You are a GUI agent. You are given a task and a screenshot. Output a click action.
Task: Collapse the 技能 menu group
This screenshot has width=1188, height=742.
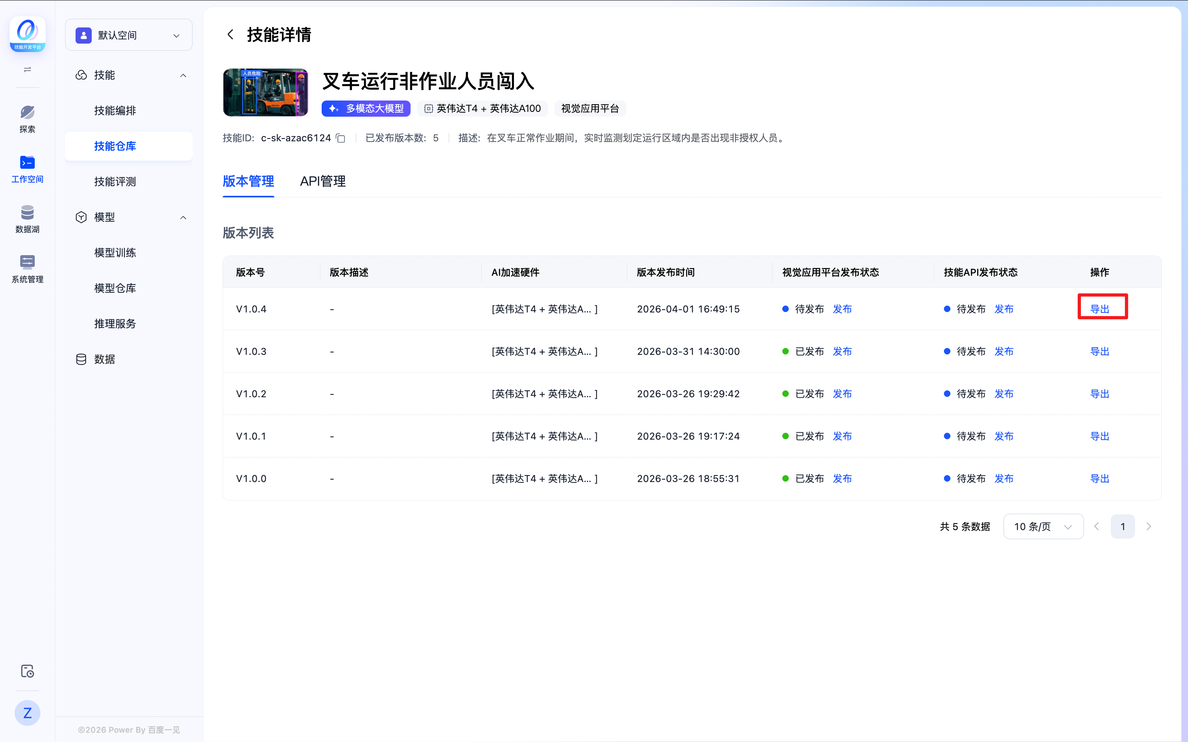point(183,75)
